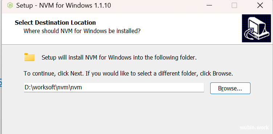Click the blue element behind left window edge
The image size is (273, 134).
click(x=1, y=83)
